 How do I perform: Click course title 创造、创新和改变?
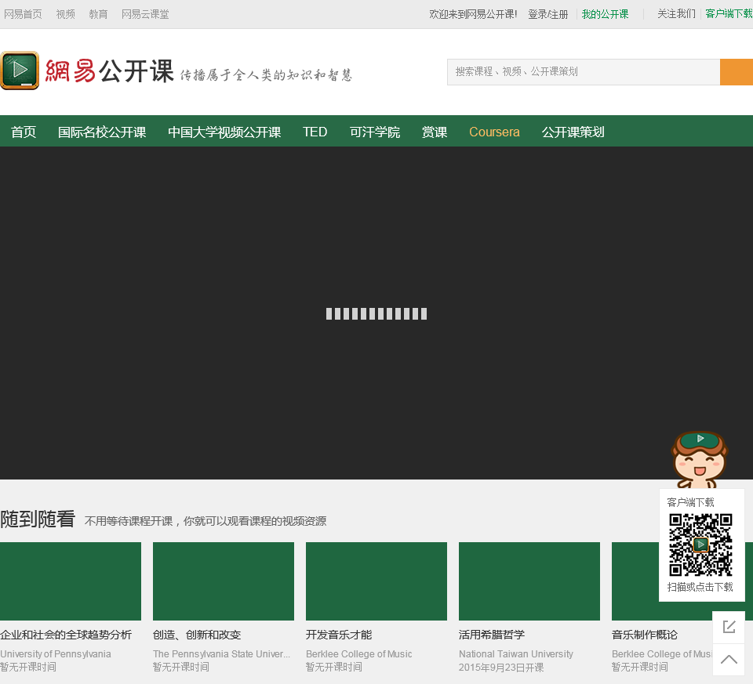(x=197, y=635)
